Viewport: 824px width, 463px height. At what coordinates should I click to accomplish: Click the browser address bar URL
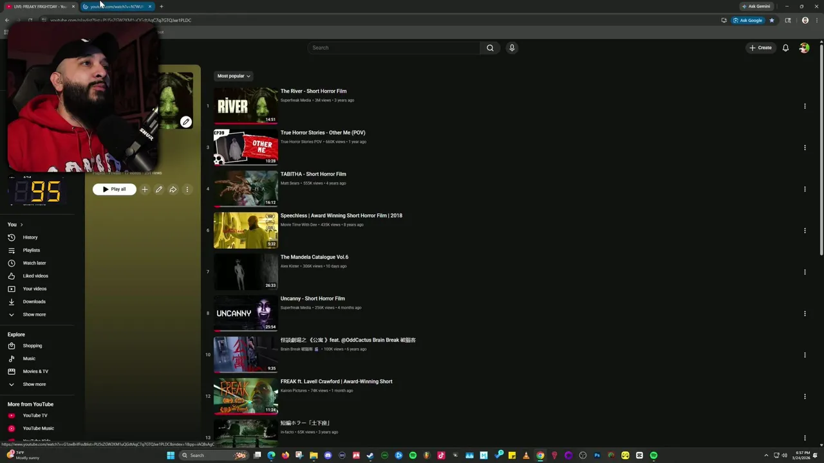pyautogui.click(x=120, y=20)
